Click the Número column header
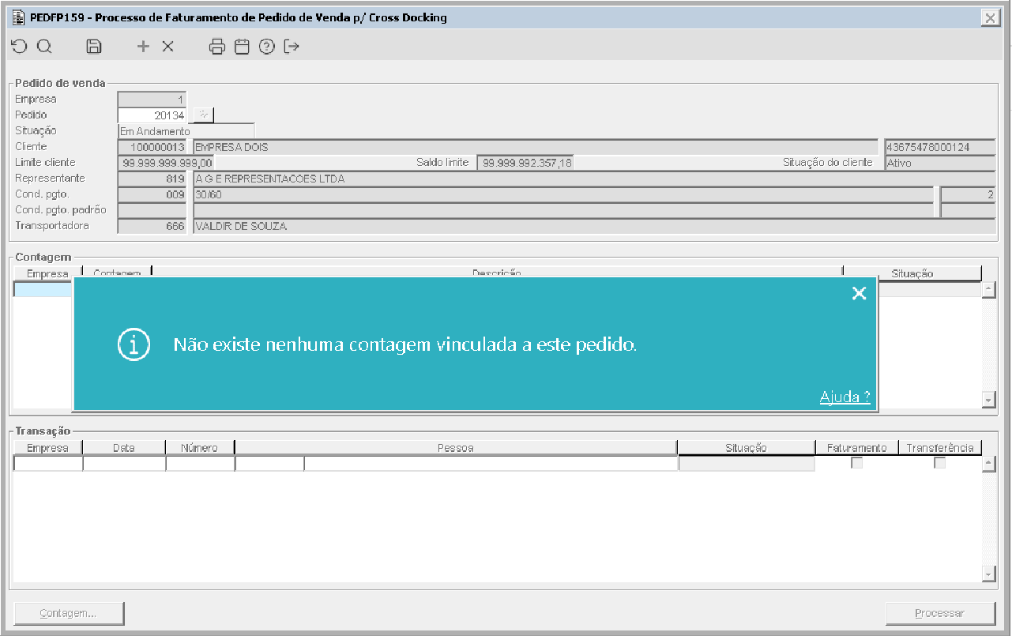 tap(200, 448)
